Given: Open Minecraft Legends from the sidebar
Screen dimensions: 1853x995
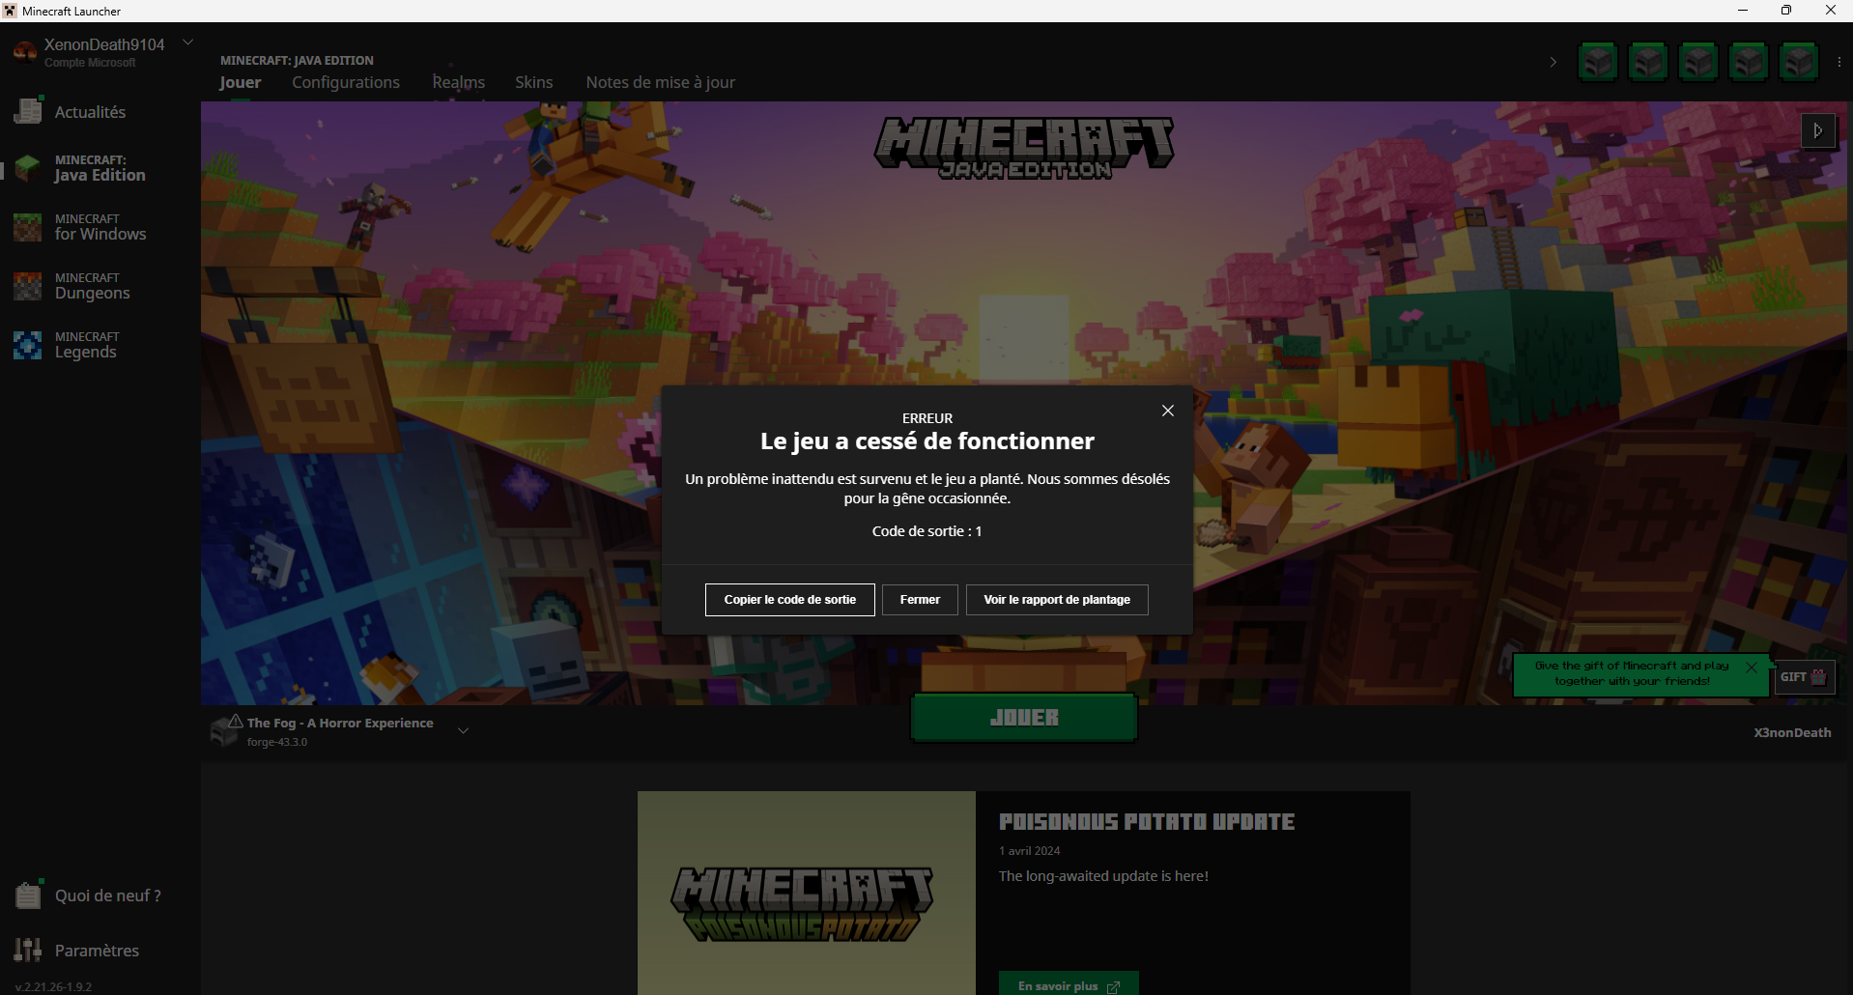Looking at the screenshot, I should point(67,345).
